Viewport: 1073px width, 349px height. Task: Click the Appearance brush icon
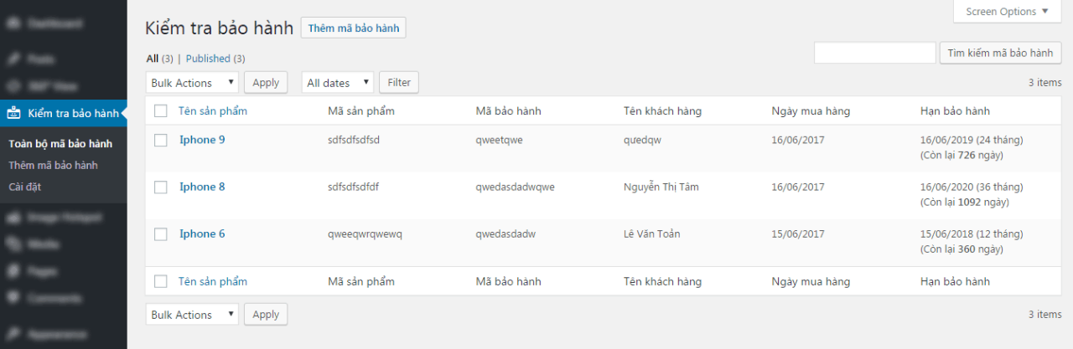tap(14, 334)
